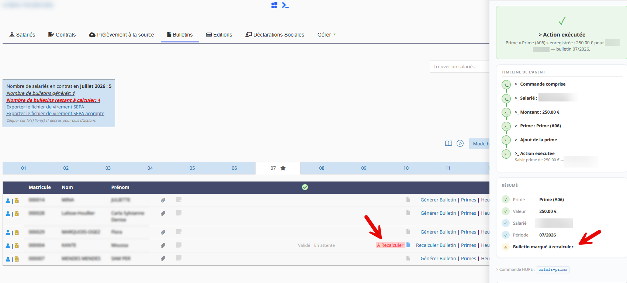Open blue bulletin file icon beside A Recalculer
Image resolution: width=627 pixels, height=283 pixels.
(408, 245)
